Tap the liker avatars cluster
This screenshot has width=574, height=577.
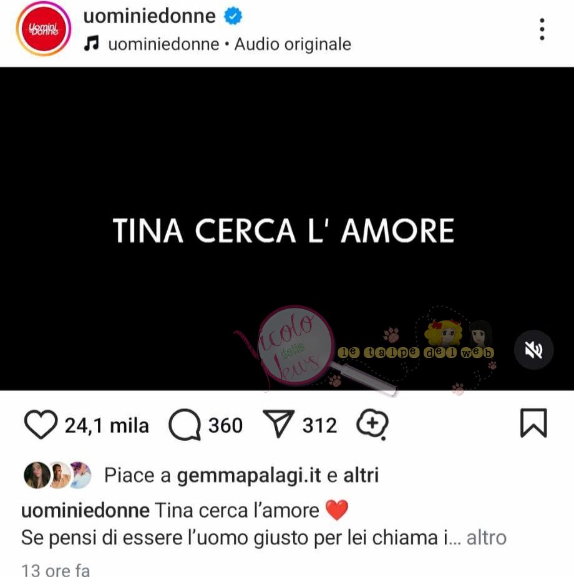[x=57, y=475]
